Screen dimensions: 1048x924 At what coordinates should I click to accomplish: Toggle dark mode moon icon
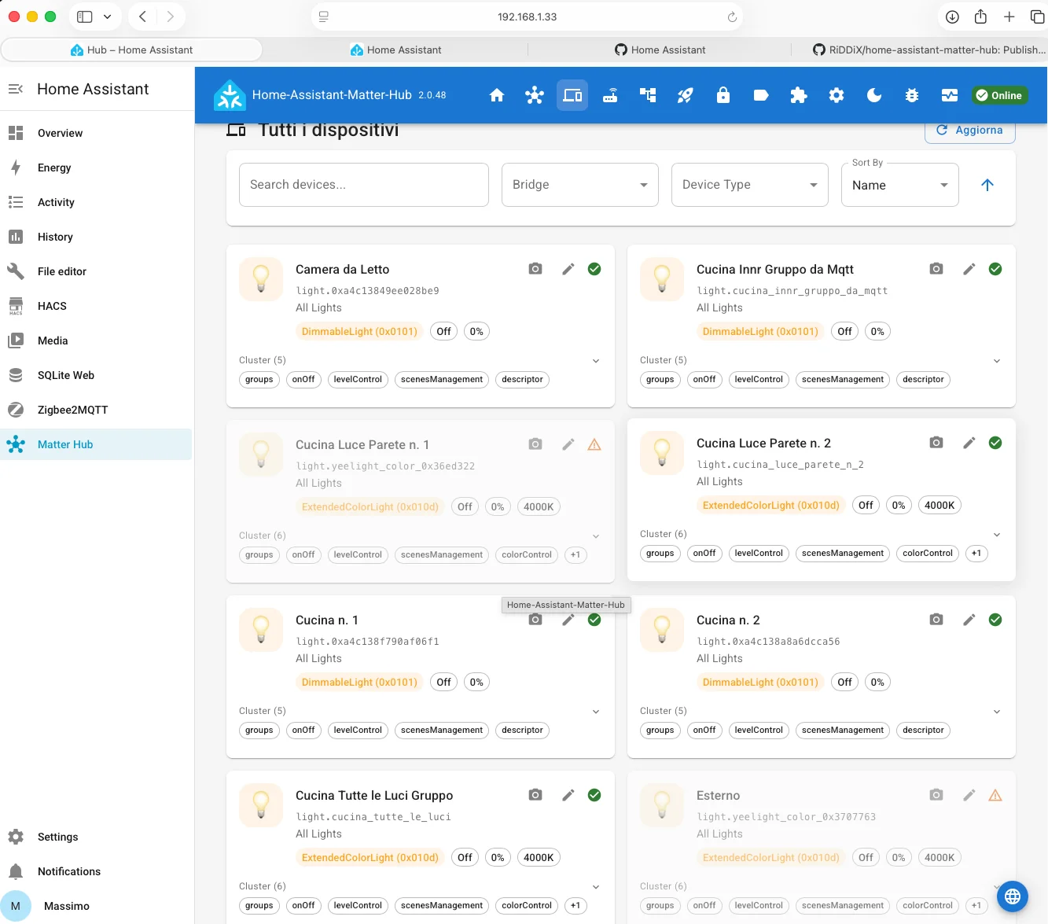[874, 95]
